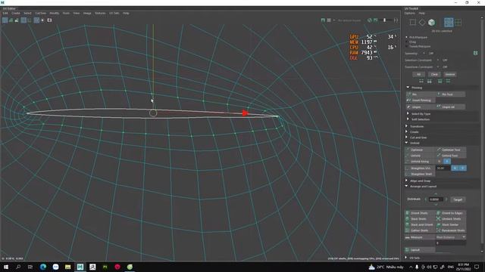This screenshot has height=272, width=485.
Task: Click the symmetry icon on right of UV Toolkit
Action: tap(475, 53)
